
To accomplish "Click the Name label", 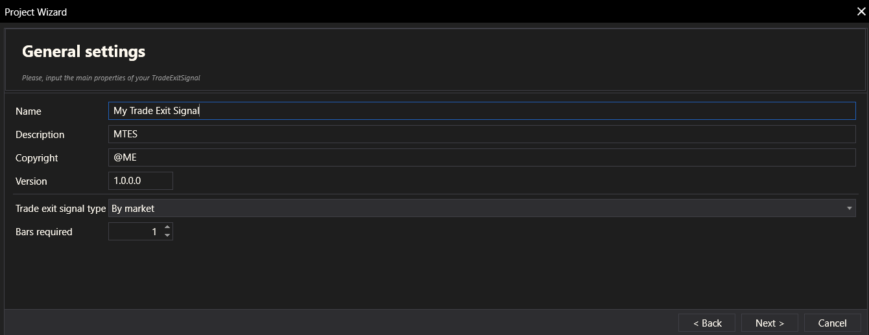I will (29, 111).
